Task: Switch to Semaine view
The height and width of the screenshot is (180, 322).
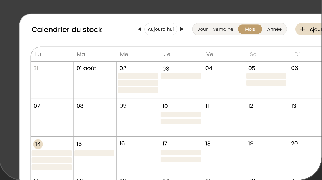Action: click(x=223, y=29)
